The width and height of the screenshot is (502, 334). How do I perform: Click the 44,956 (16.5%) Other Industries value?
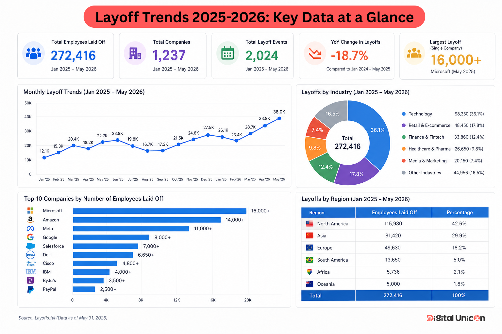[469, 173]
